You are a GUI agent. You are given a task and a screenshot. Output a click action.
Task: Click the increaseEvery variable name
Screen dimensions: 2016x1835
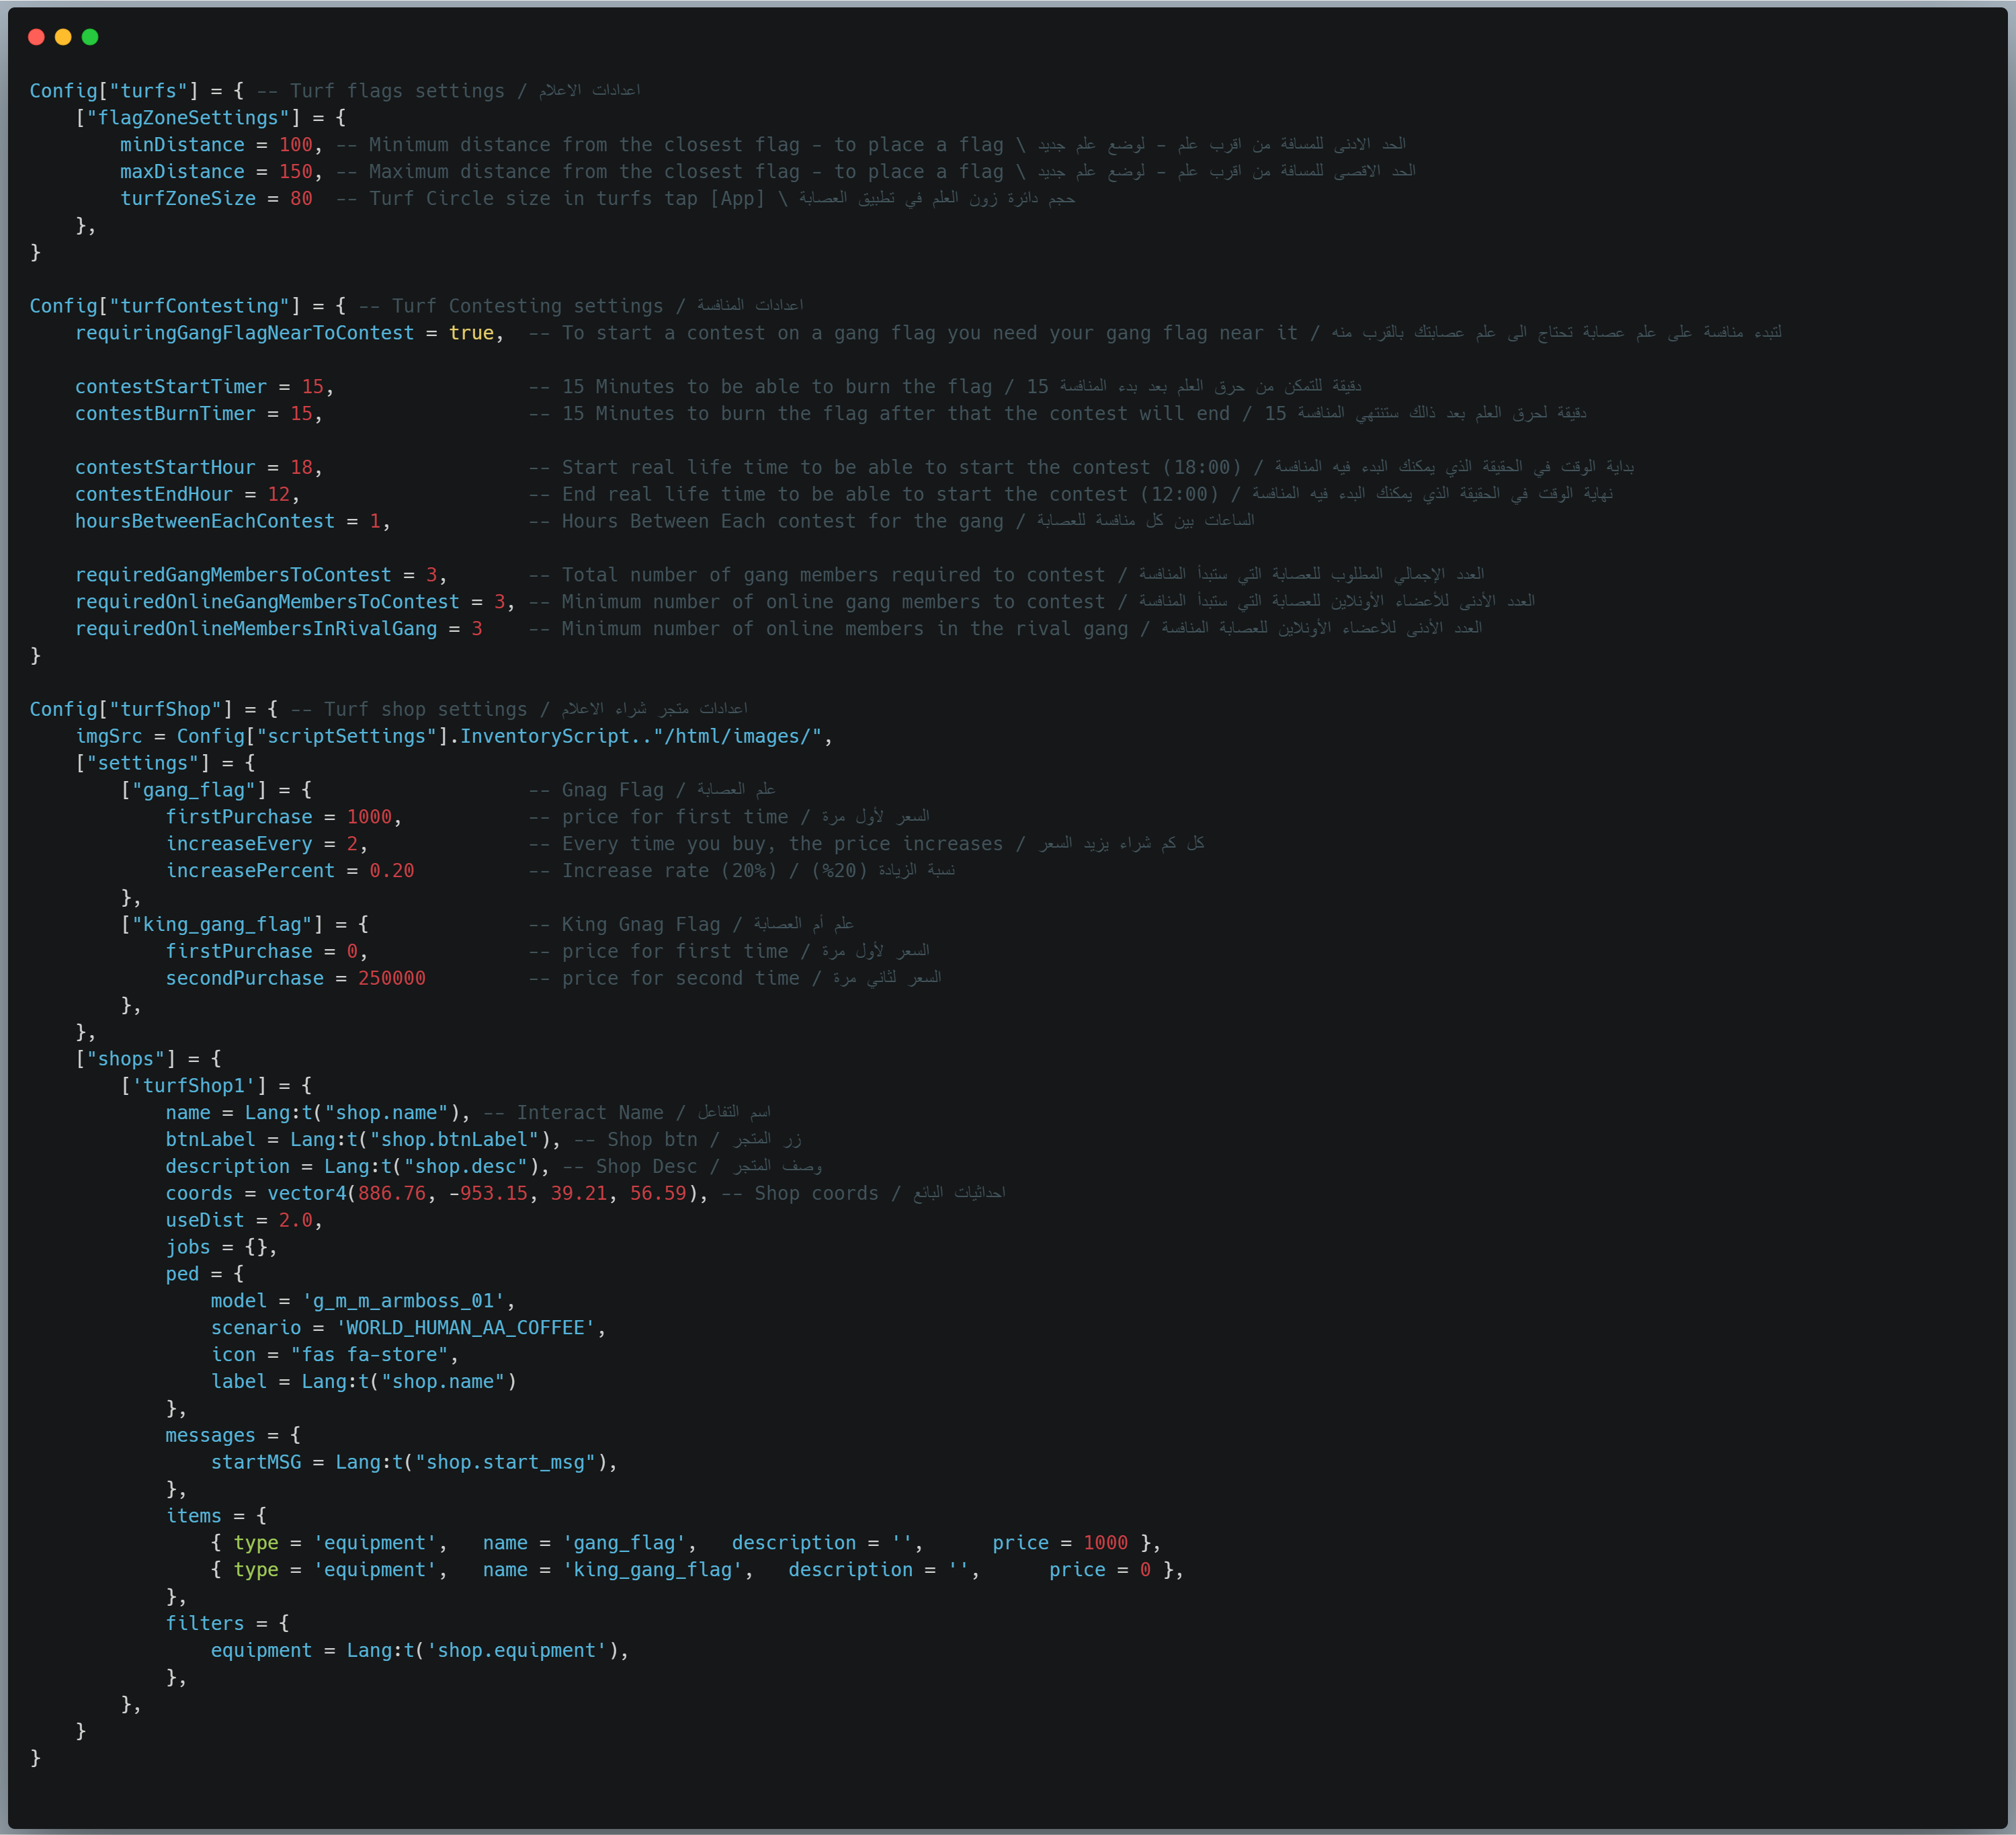point(239,844)
